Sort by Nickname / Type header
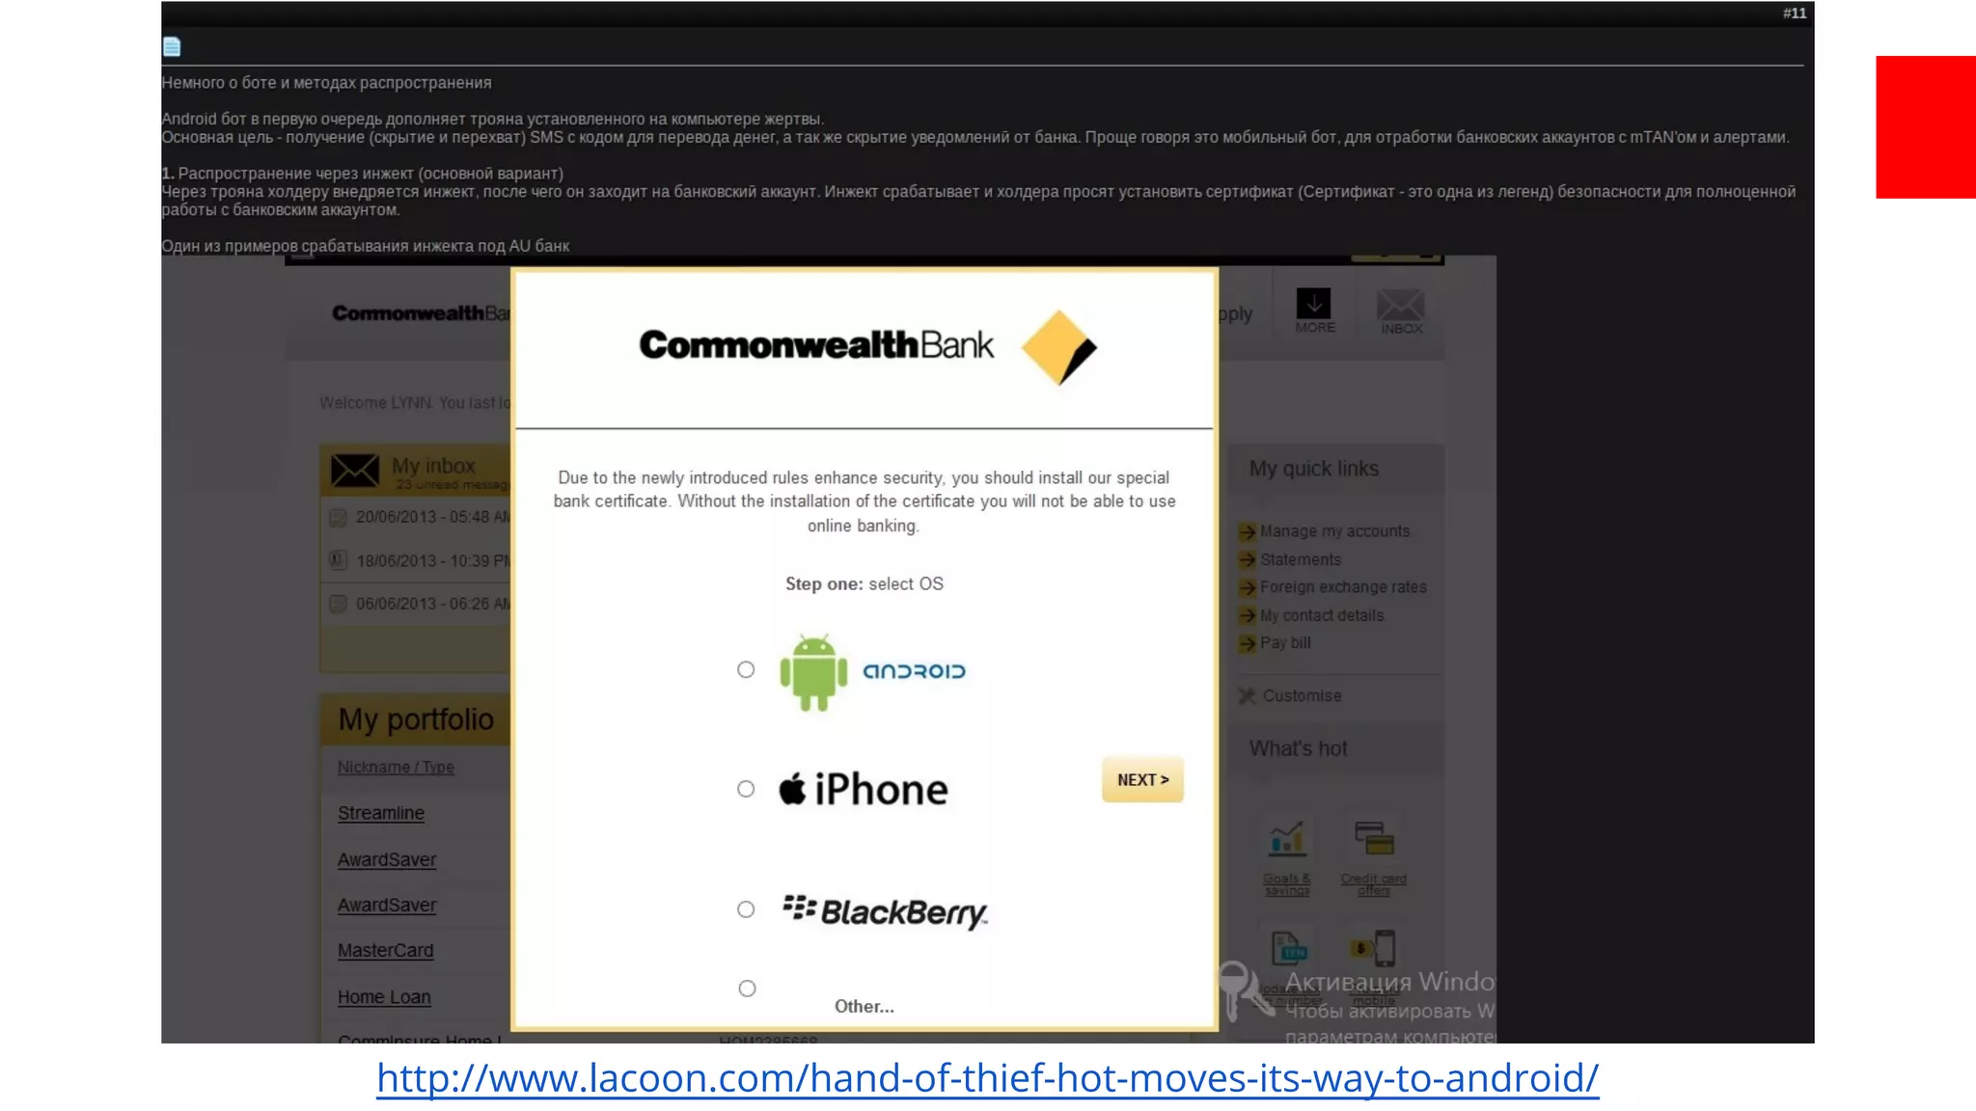 396,767
